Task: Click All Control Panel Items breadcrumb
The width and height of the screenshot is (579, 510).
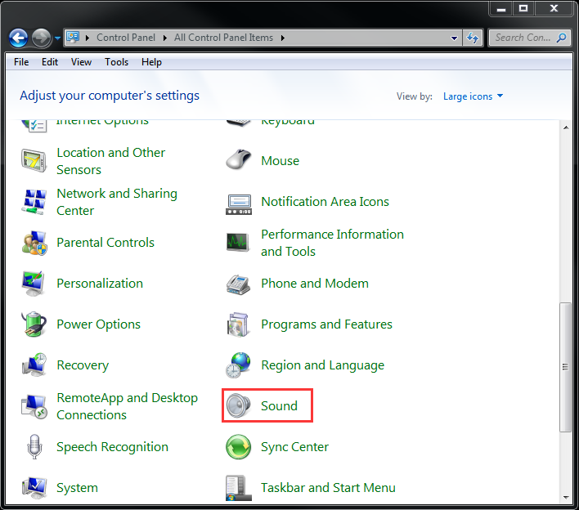Action: point(223,38)
